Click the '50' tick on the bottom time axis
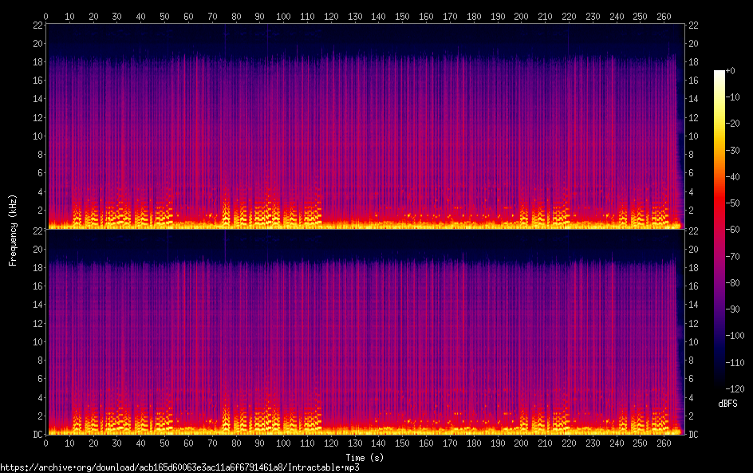753x473 pixels. 165,443
